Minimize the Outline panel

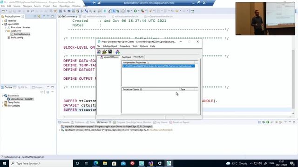pyautogui.click(x=48, y=87)
